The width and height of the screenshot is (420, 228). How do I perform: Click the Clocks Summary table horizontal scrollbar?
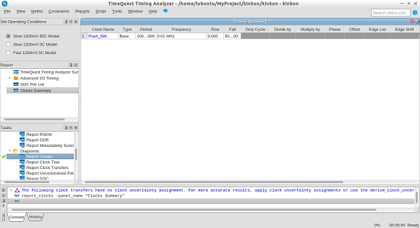click(214, 182)
